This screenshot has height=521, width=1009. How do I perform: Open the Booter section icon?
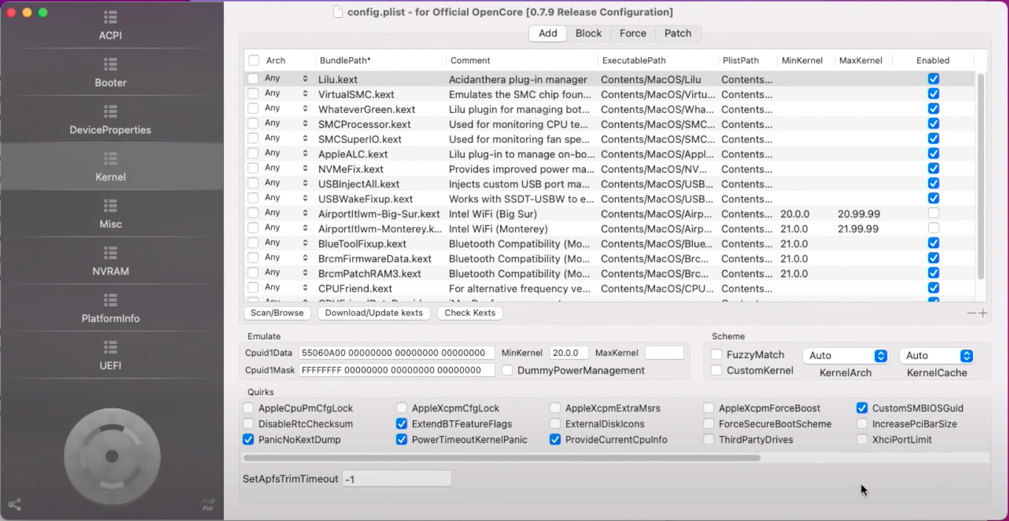[111, 65]
